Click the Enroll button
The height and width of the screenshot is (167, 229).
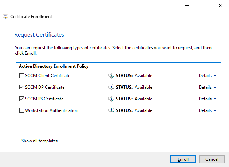click(183, 159)
